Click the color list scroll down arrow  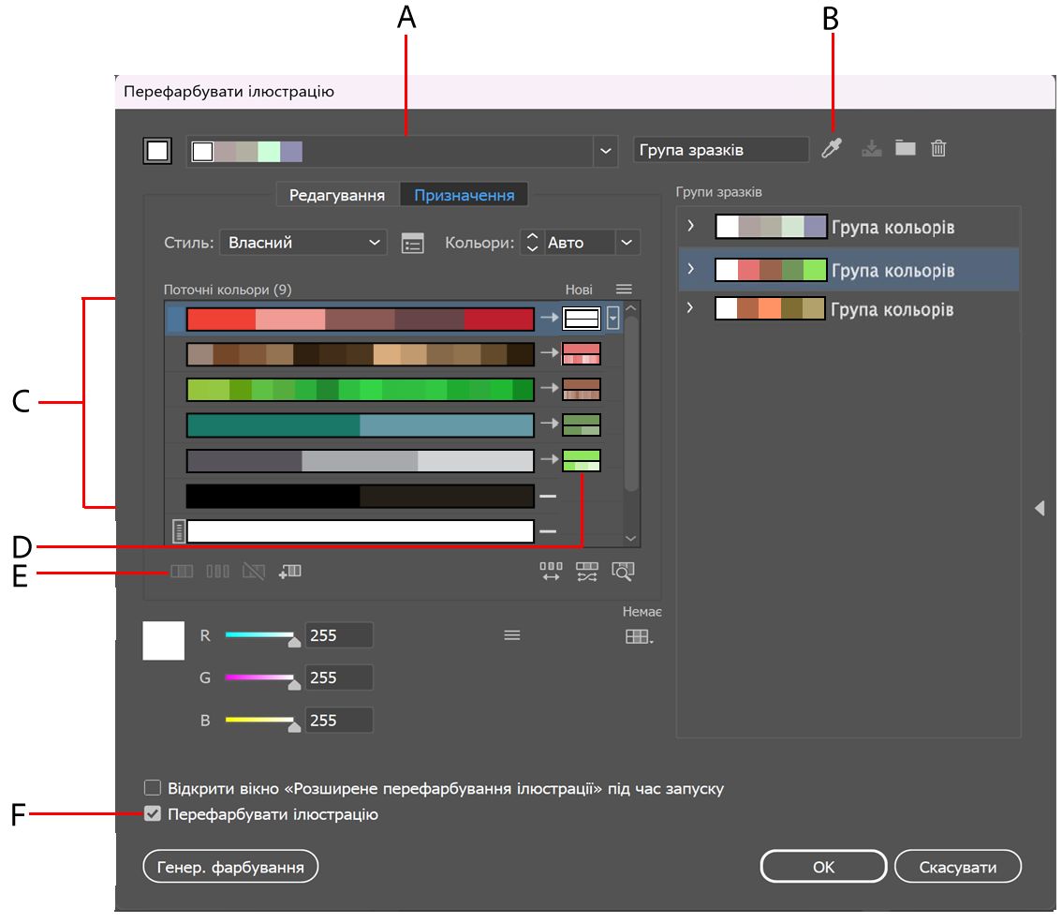tap(630, 538)
